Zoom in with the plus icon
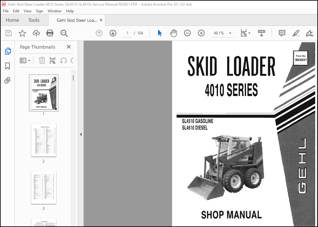The width and height of the screenshot is (318, 227). pos(201,33)
